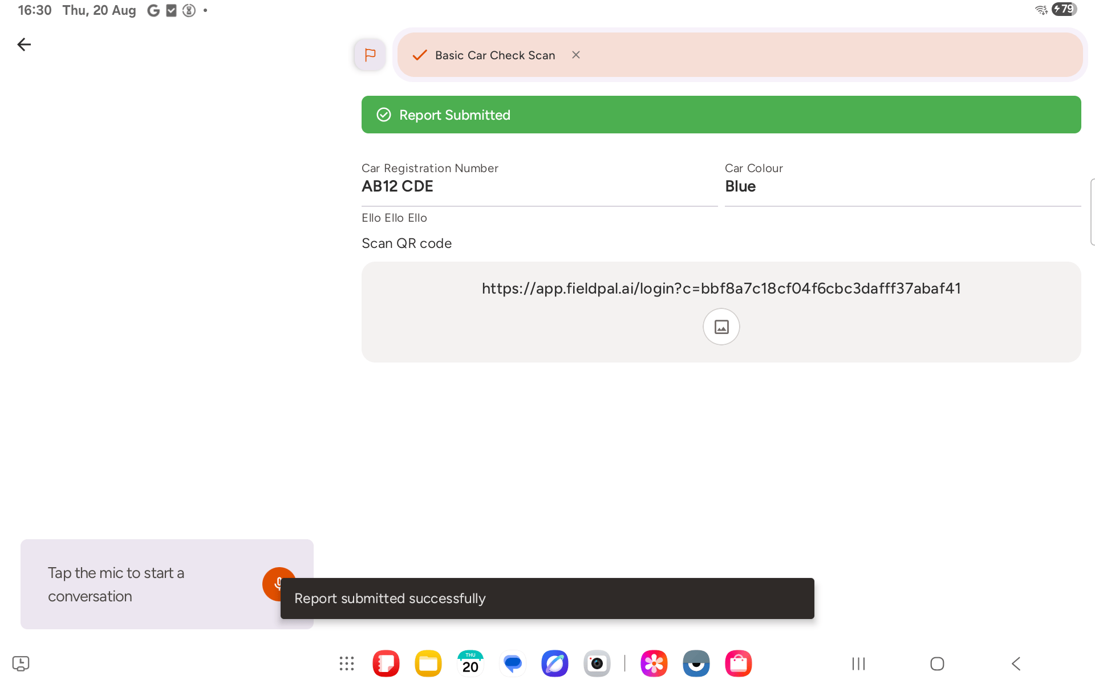Image resolution: width=1095 pixels, height=684 pixels.
Task: Show recent apps with three-line button
Action: [858, 663]
